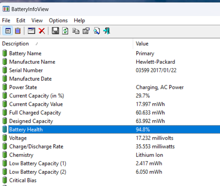Select the Charge/Discharge Rate row
The image size is (220, 186).
click(110, 146)
